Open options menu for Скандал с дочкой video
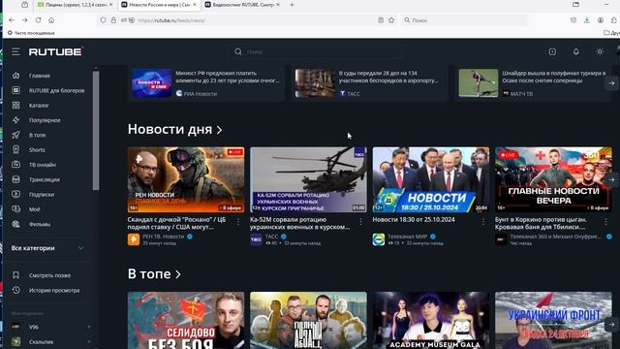The height and width of the screenshot is (349, 620). pos(238,222)
